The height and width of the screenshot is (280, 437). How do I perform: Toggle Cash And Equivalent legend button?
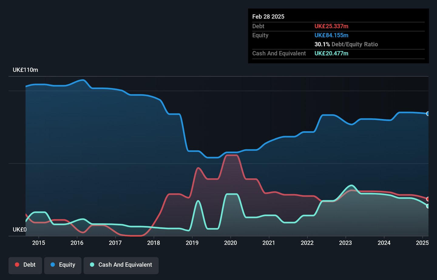121,265
